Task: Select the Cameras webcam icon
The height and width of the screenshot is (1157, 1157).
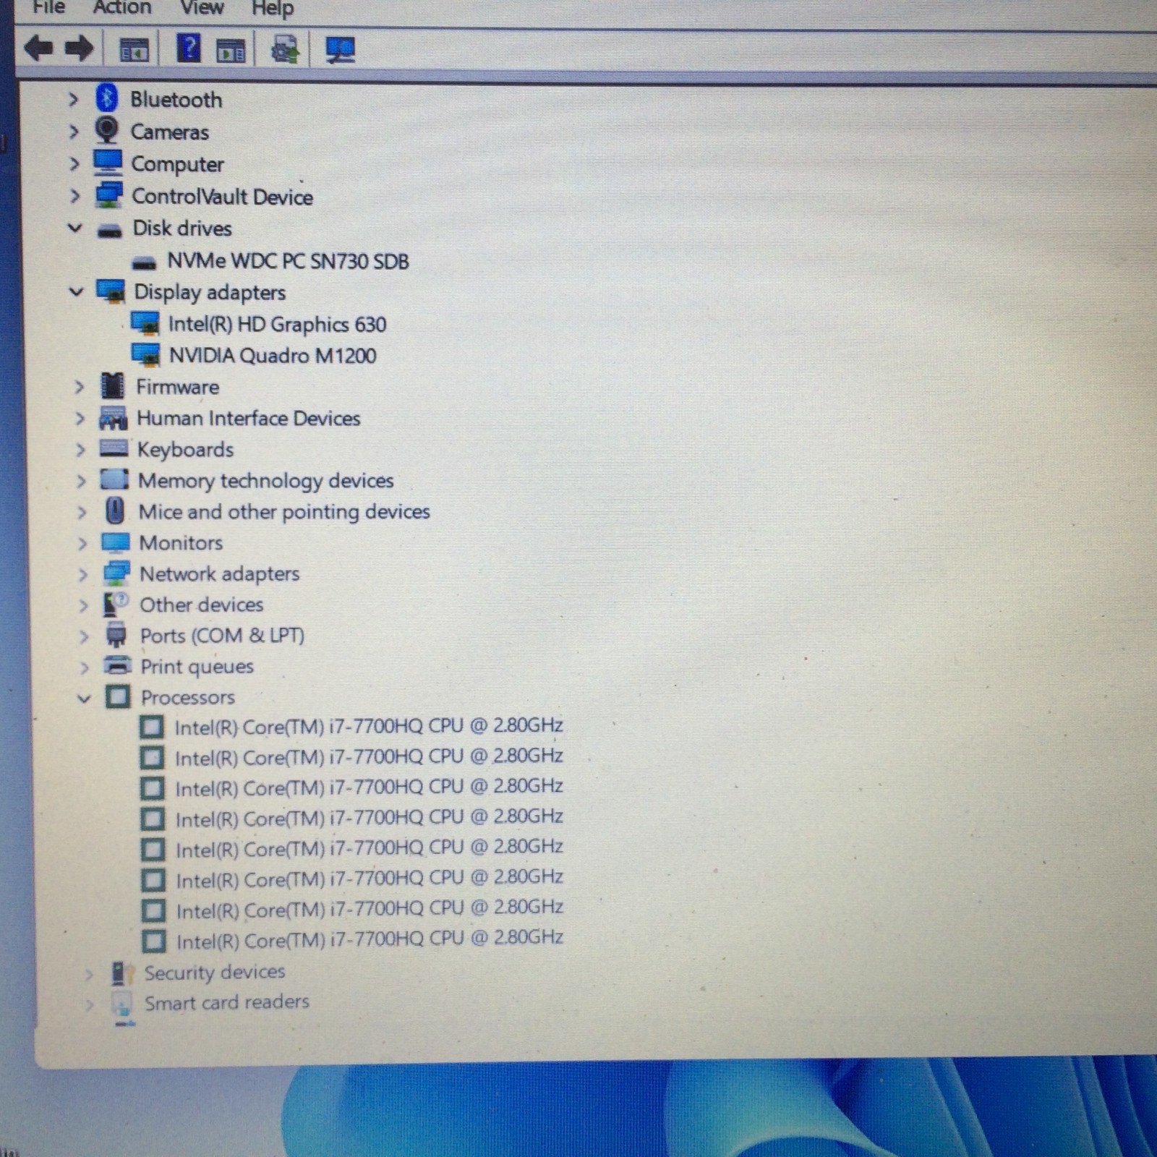Action: coord(107,131)
